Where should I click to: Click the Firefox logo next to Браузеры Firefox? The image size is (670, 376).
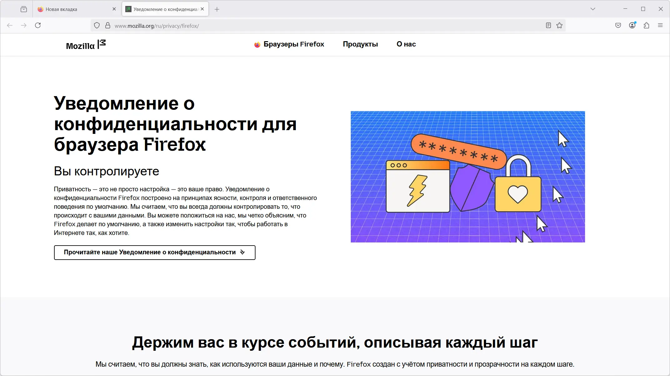tap(257, 44)
